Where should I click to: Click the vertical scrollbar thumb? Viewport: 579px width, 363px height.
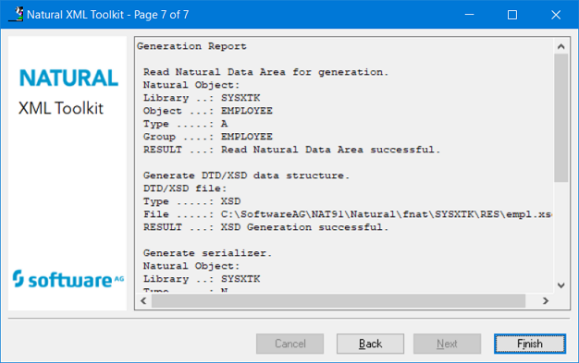click(x=561, y=118)
